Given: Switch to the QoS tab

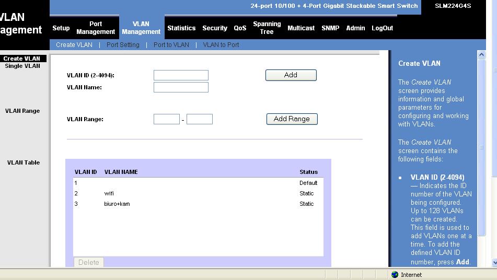Looking at the screenshot, I should point(240,28).
